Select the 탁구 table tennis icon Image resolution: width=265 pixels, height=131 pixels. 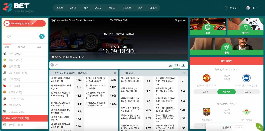[x=5, y=86]
